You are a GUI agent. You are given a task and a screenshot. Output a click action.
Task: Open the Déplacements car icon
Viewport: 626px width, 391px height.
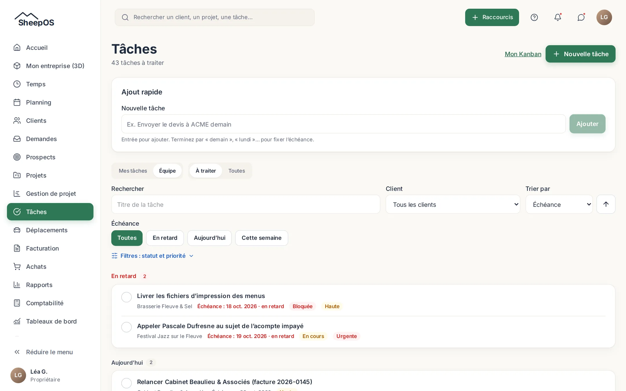17,230
